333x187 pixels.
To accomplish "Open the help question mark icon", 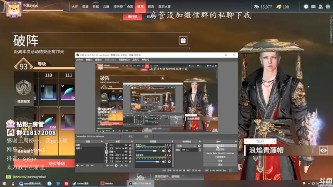I will pos(306,7).
